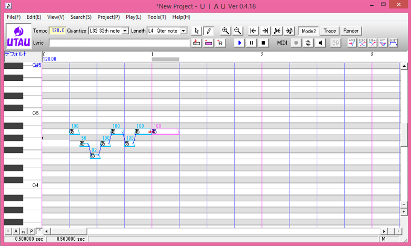Zoom out with the magnifier minus icon
The image size is (411, 246).
tap(238, 31)
